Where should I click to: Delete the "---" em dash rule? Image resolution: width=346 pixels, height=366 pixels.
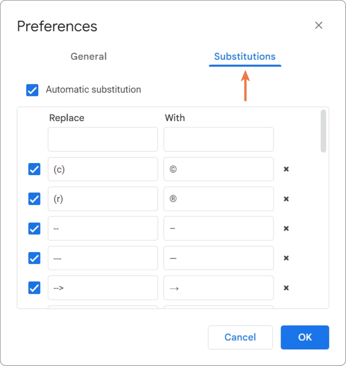point(286,258)
